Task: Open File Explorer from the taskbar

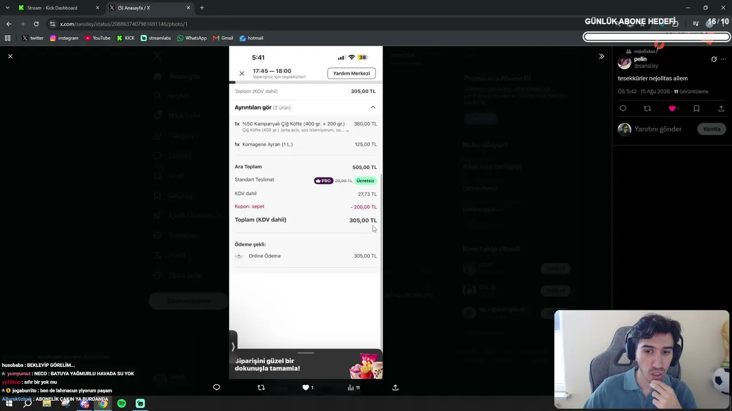Action: [46, 404]
